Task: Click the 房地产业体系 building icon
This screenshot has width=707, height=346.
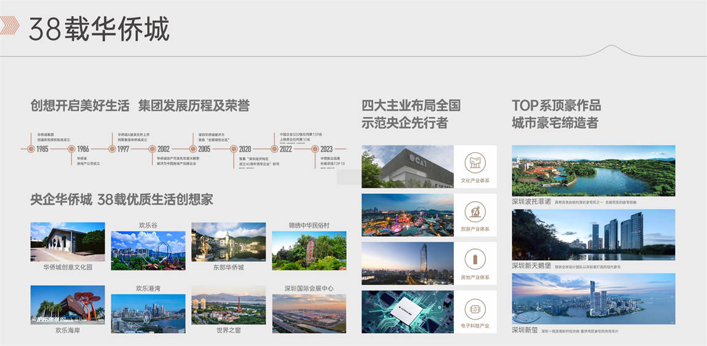Action: (475, 259)
